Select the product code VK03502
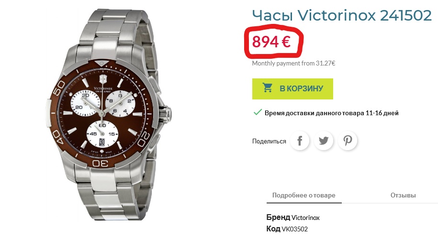This screenshot has width=438, height=240. click(x=294, y=229)
